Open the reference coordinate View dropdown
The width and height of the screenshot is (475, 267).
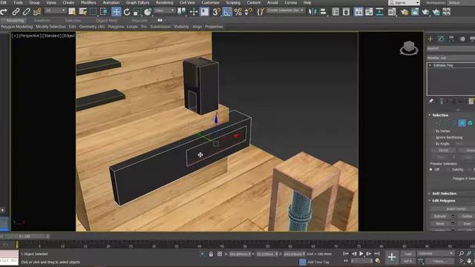pos(165,10)
